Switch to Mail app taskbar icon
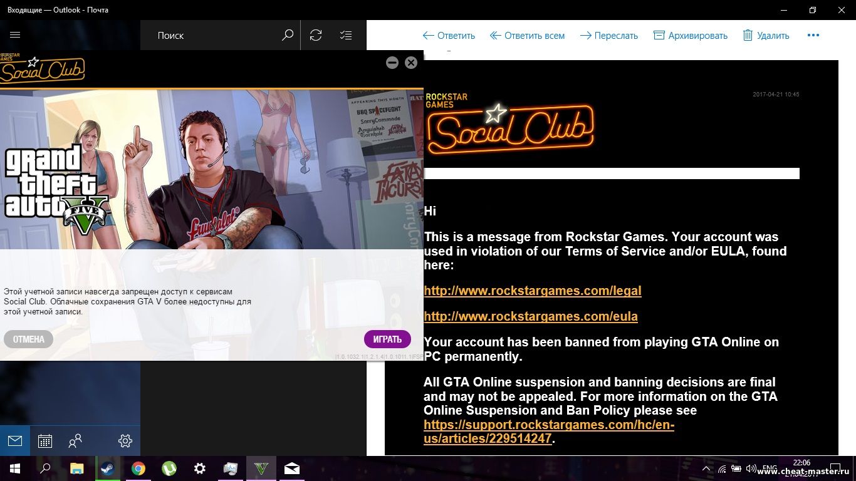Viewport: 856px width, 481px height. pos(292,468)
